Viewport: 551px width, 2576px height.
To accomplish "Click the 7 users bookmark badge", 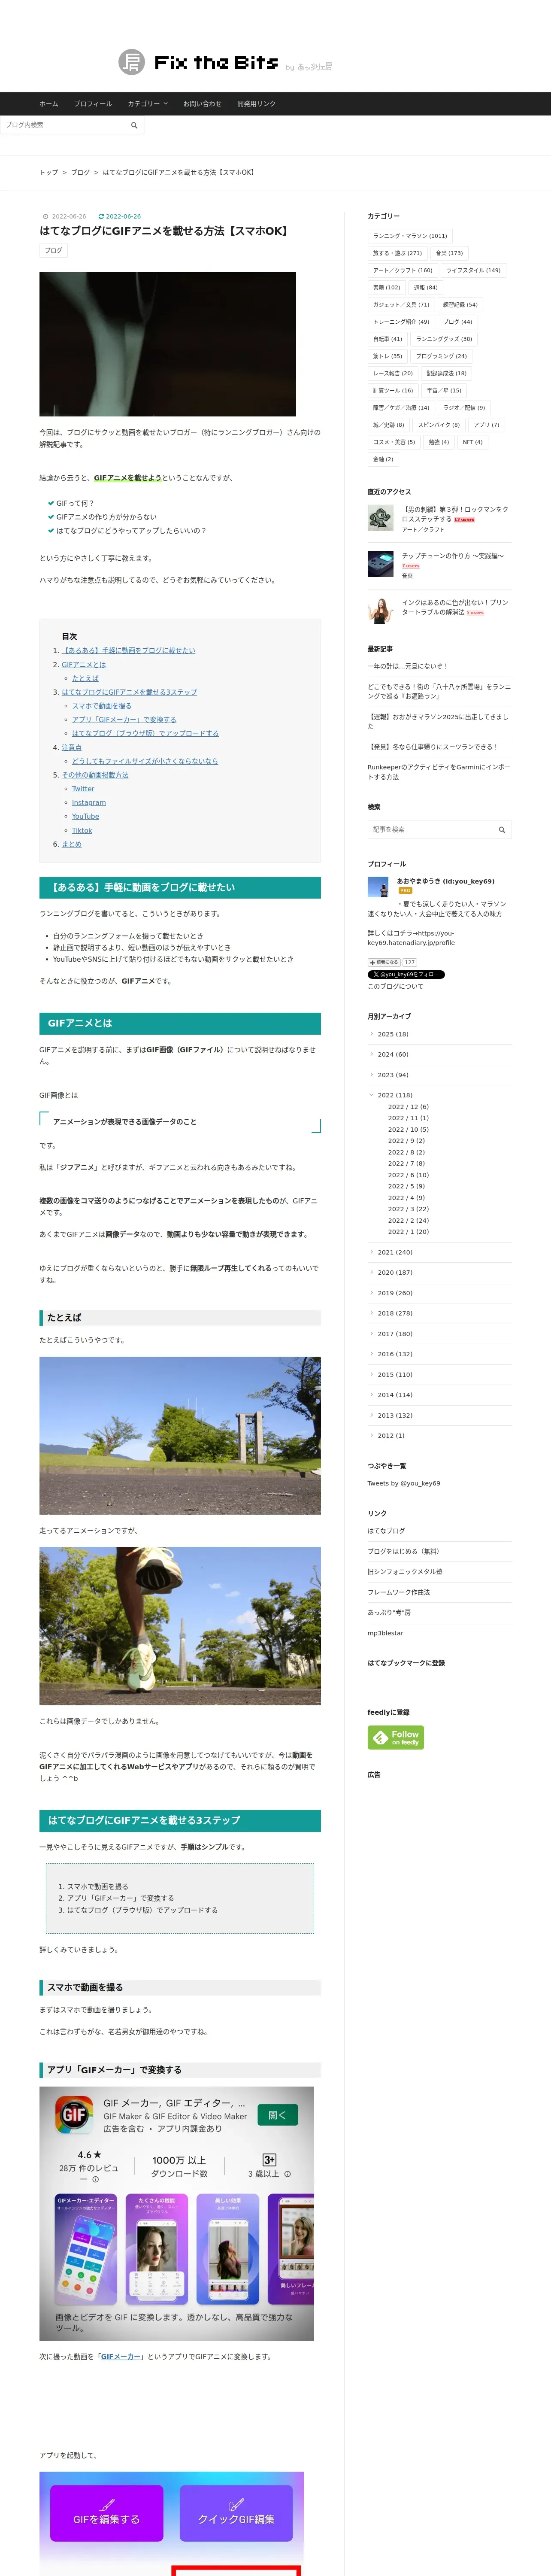I will [411, 566].
